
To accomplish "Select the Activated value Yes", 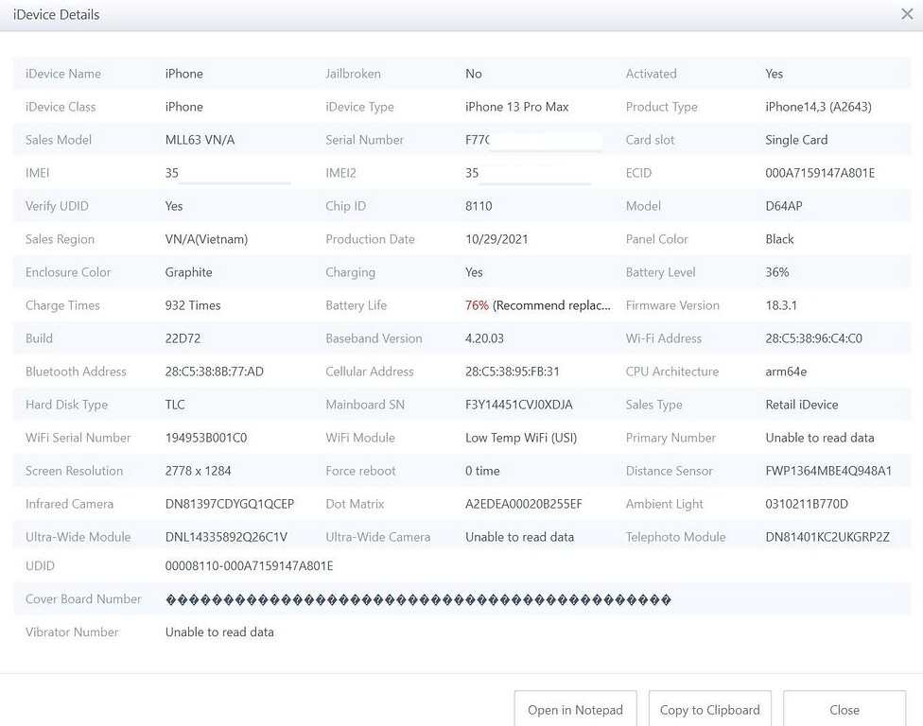I will (x=775, y=74).
